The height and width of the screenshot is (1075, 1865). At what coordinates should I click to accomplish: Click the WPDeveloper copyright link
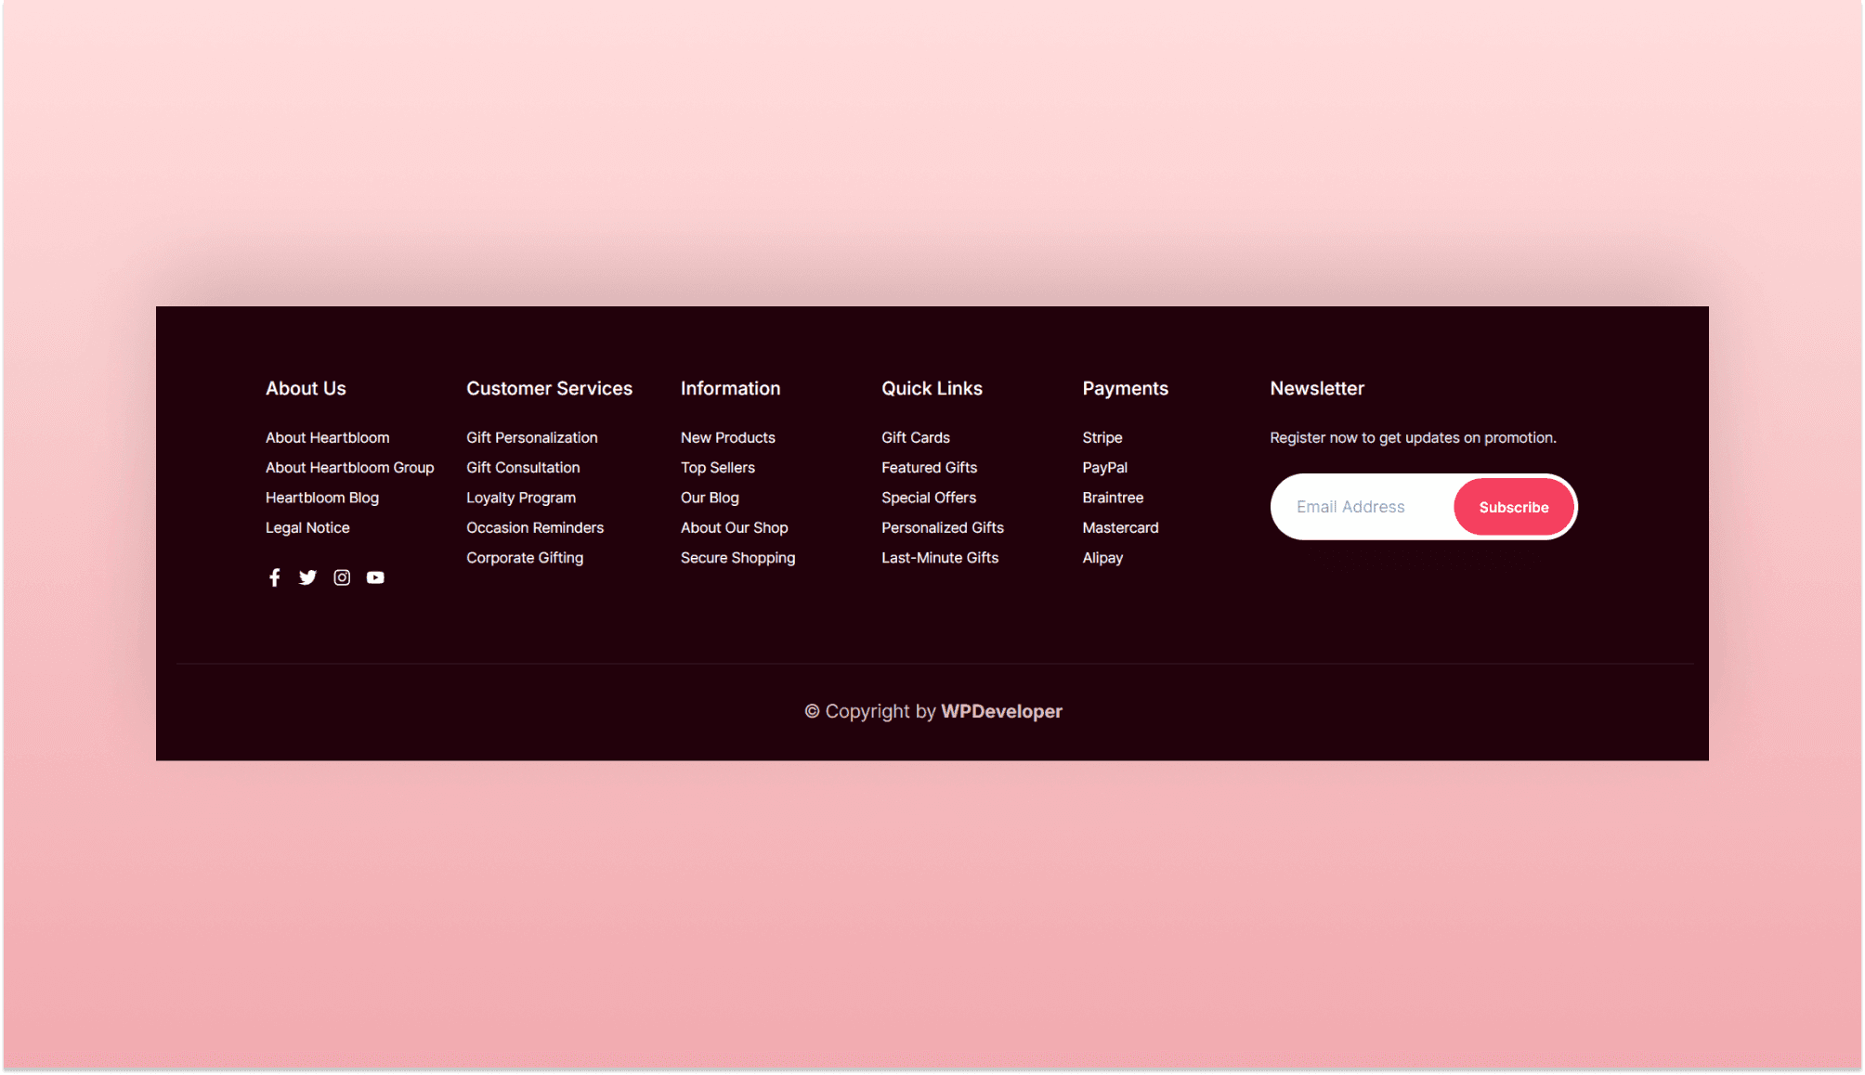(x=1000, y=710)
